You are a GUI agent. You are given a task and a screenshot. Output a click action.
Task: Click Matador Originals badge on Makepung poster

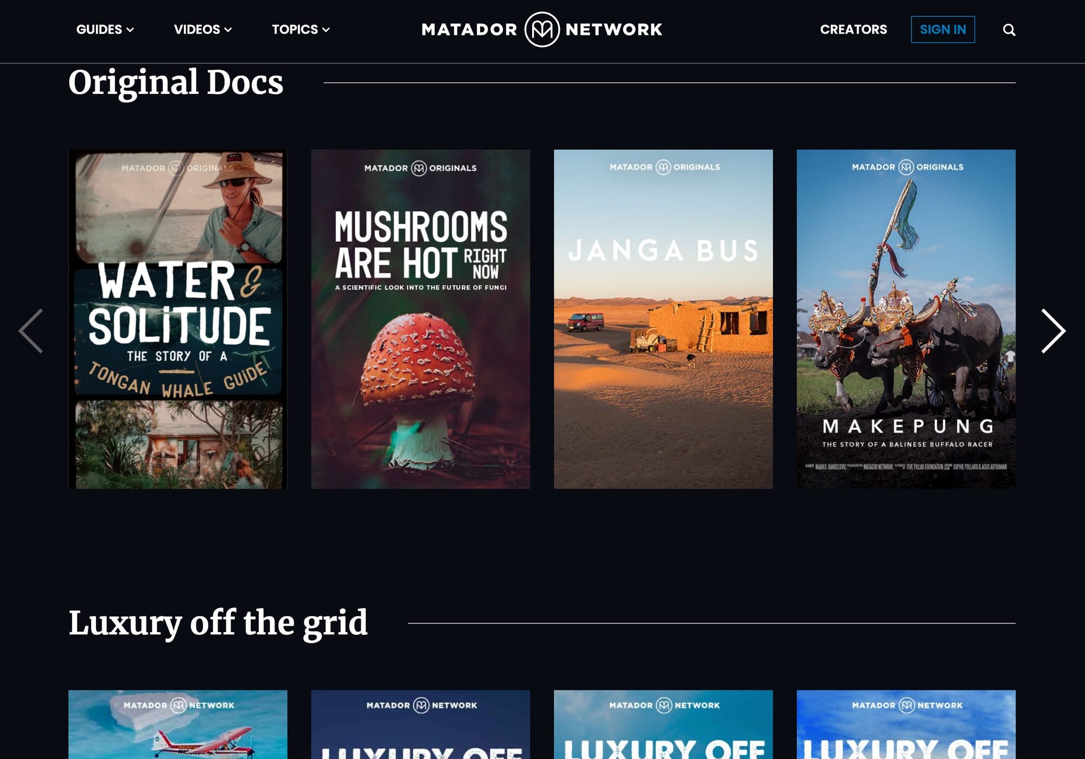tap(907, 167)
